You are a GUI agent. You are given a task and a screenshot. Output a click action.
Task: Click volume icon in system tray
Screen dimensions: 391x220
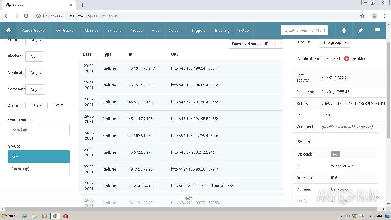[x=348, y=216]
